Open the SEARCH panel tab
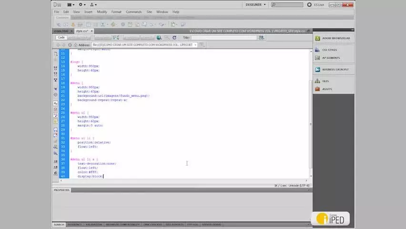406x229 pixels. click(x=59, y=225)
